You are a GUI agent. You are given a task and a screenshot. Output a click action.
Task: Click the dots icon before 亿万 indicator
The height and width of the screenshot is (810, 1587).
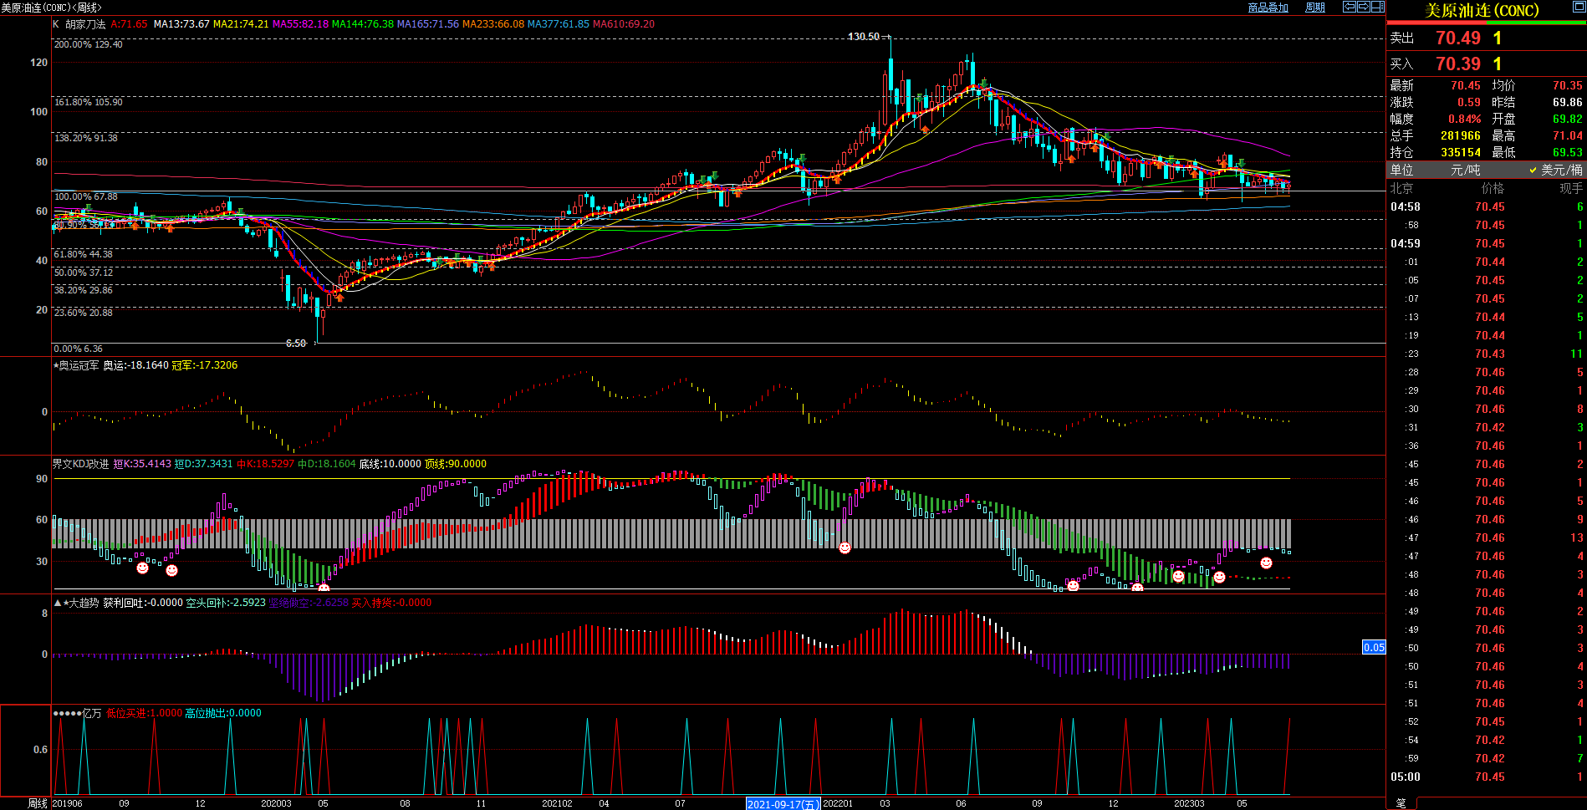[67, 714]
